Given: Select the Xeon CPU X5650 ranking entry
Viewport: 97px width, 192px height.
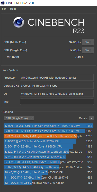Looking at the screenshot, I should 49,183.
